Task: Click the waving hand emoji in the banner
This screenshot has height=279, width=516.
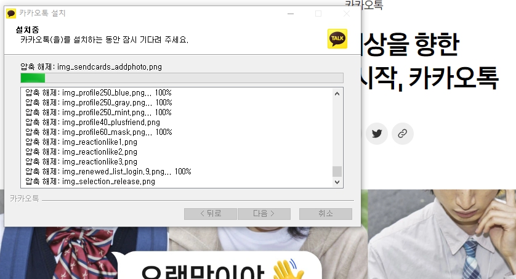Action: tap(289, 270)
